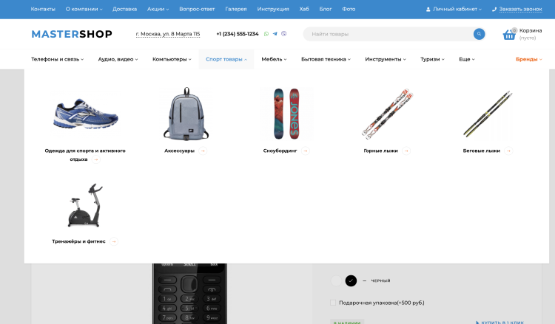
Task: Expand Инструменты menu
Action: (x=386, y=59)
